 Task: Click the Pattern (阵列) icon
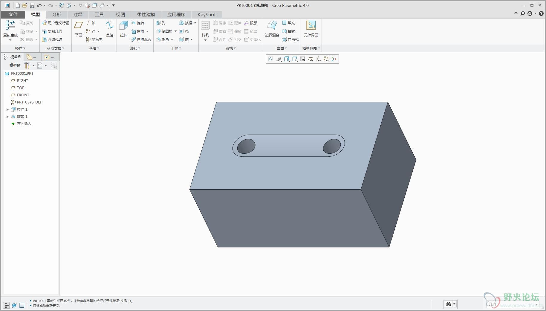click(205, 25)
